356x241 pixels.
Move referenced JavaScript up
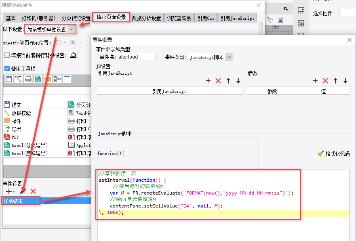[228, 81]
